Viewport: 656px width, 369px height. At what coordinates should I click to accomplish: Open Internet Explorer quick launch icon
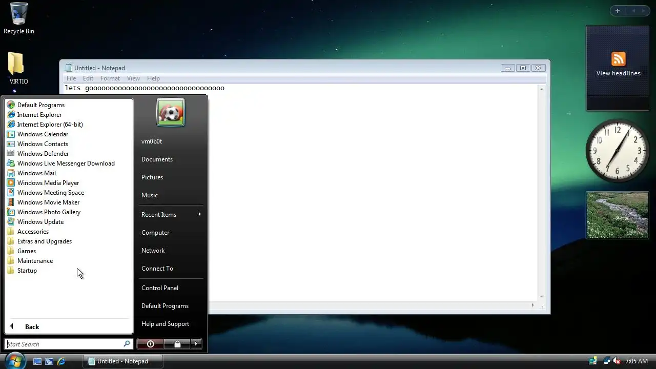[x=61, y=361]
